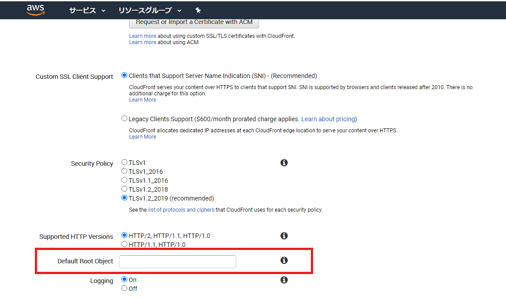Viewport: 506px width, 299px height.
Task: Expand the リソースグループ dropdown chevron
Action: [179, 11]
